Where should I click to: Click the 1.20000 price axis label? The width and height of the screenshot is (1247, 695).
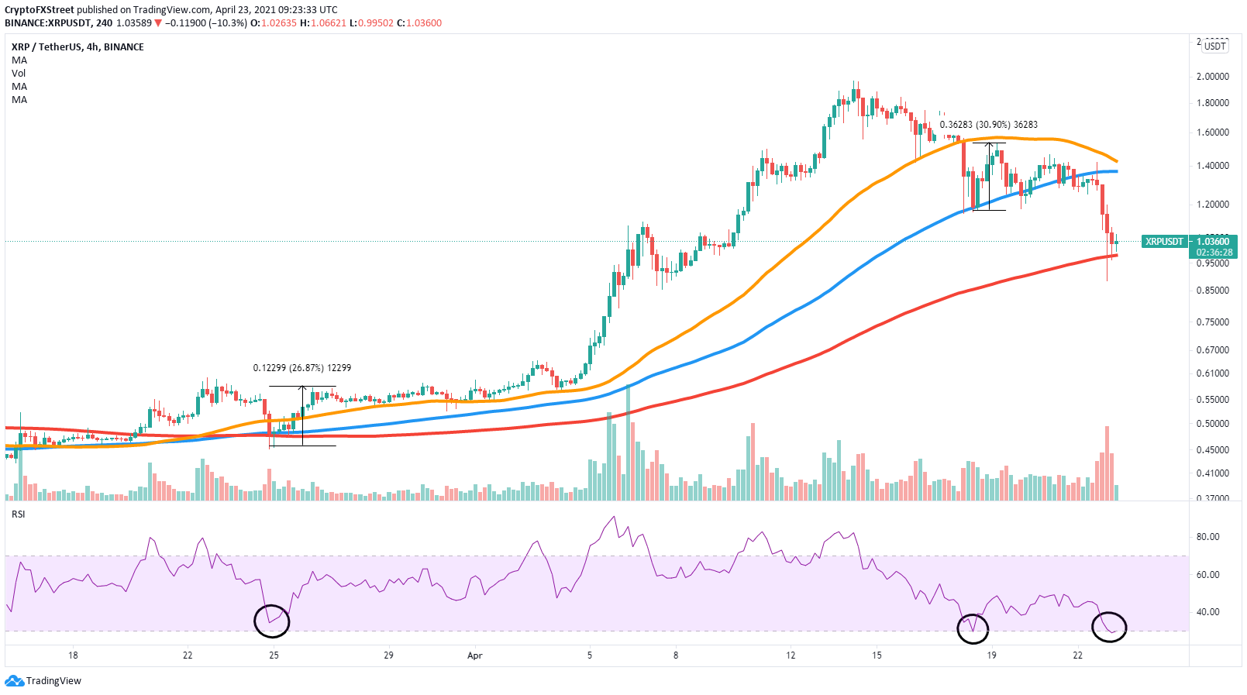tap(1213, 205)
